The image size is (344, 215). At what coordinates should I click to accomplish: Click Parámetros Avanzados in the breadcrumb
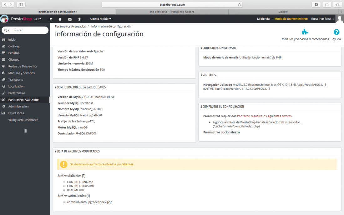pos(70,26)
